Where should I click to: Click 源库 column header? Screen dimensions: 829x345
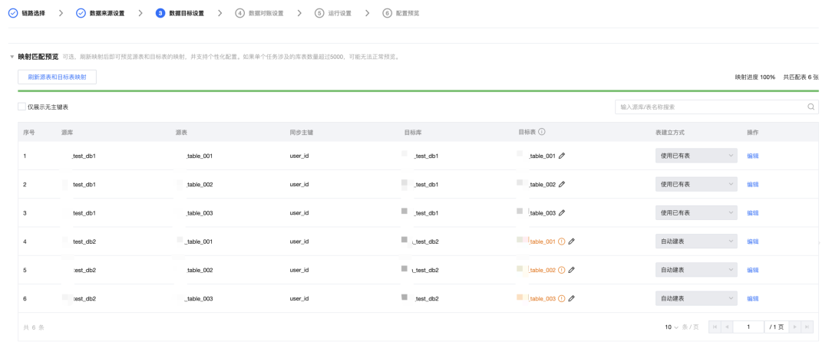coord(67,132)
